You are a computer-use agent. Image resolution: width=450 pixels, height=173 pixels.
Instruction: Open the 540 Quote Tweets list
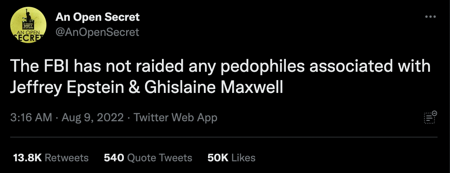[148, 158]
